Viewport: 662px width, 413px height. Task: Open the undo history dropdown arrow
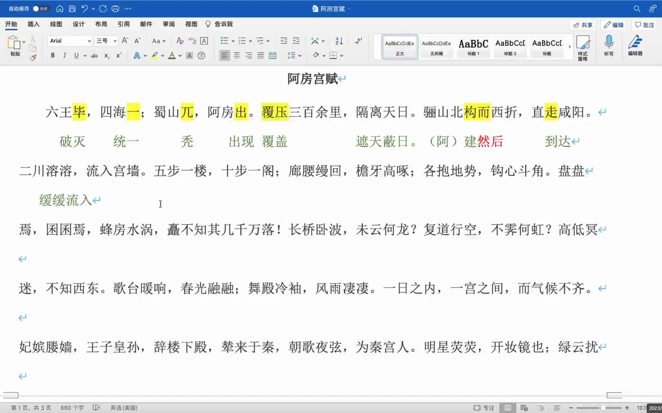coord(93,8)
